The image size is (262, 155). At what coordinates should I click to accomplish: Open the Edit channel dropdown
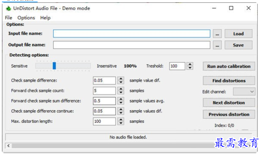pos(244,91)
